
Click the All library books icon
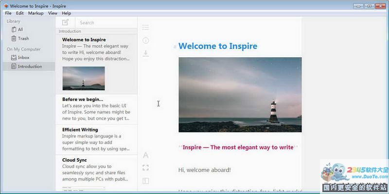(14, 30)
